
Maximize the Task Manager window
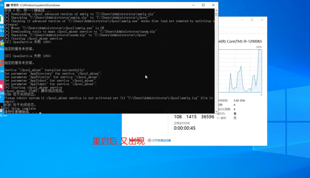tap(252, 20)
